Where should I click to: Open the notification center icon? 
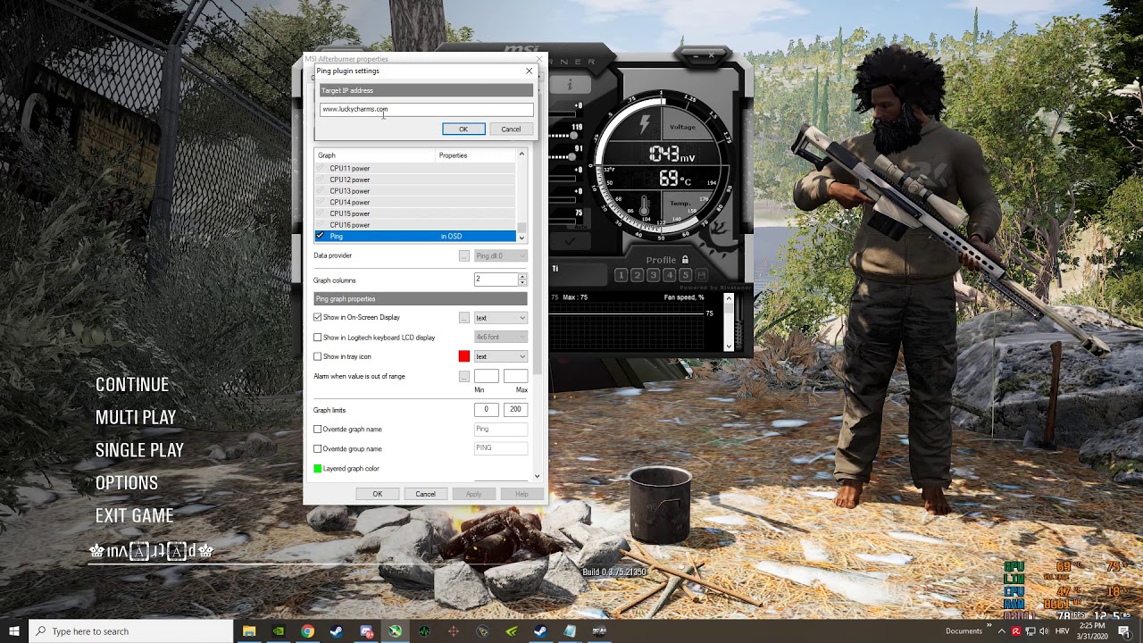[x=1124, y=631]
